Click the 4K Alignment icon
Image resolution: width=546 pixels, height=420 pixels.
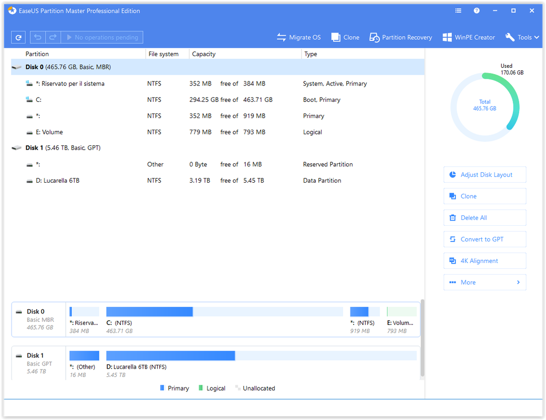click(x=452, y=261)
